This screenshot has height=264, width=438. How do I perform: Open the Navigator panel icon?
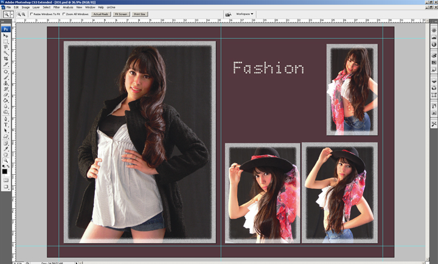click(434, 30)
